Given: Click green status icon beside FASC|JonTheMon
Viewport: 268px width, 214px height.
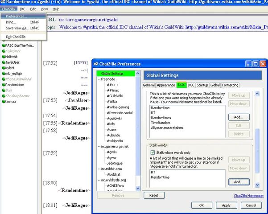Looking at the screenshot, I should tap(4, 45).
